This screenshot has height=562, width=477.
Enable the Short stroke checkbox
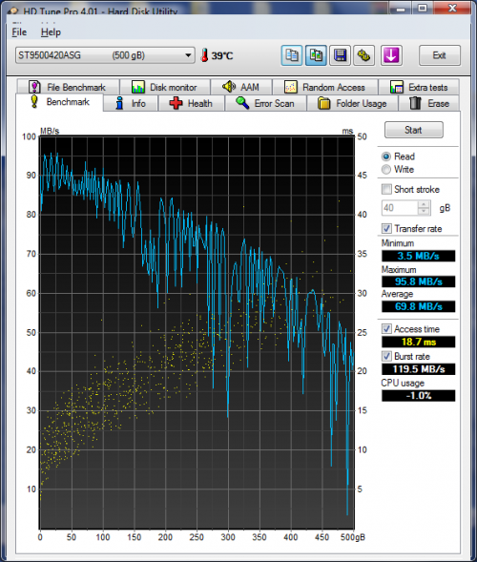[386, 189]
